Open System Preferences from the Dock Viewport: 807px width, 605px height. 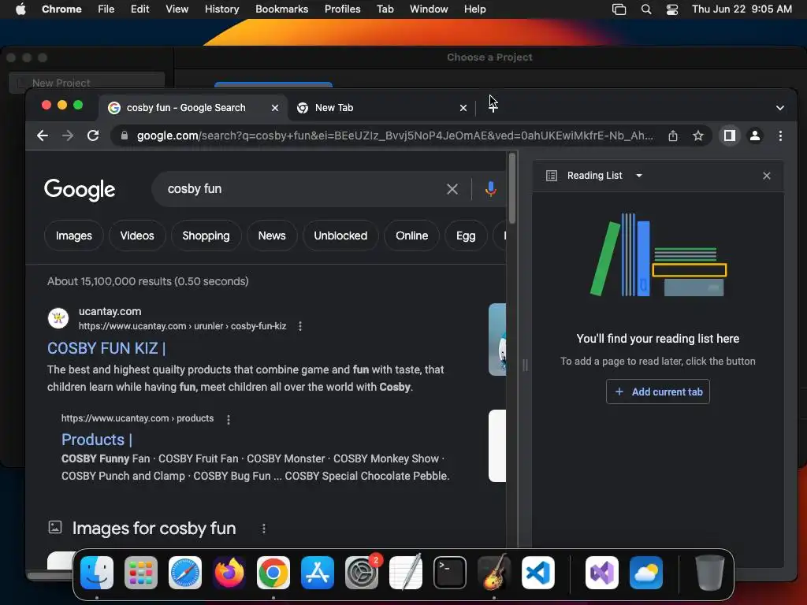[362, 573]
